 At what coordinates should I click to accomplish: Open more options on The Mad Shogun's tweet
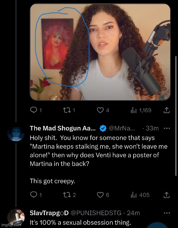[167, 128]
